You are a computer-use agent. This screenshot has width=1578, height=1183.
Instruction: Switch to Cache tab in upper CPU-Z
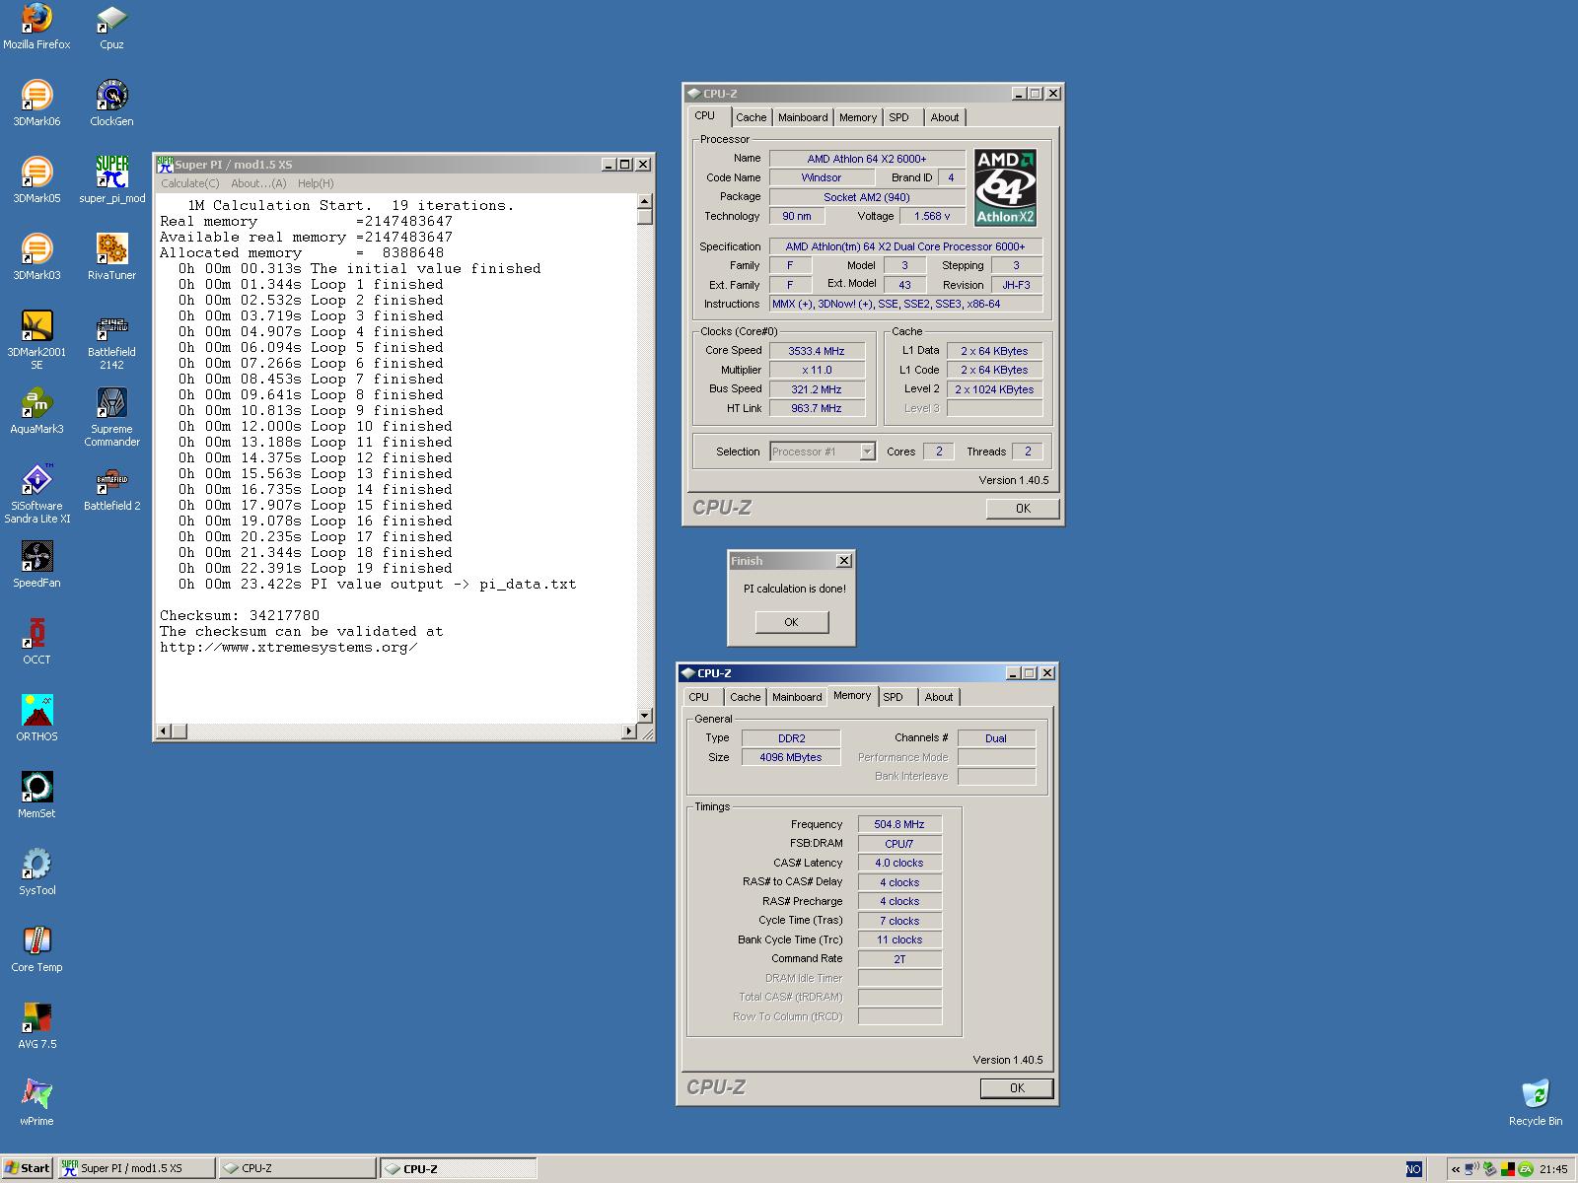[x=751, y=117]
